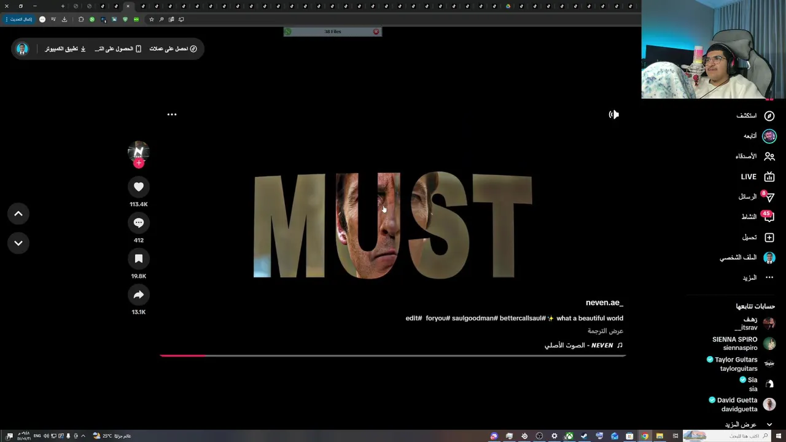The width and height of the screenshot is (786, 442).
Task: Open followed account taylorguitars
Action: tap(741, 364)
